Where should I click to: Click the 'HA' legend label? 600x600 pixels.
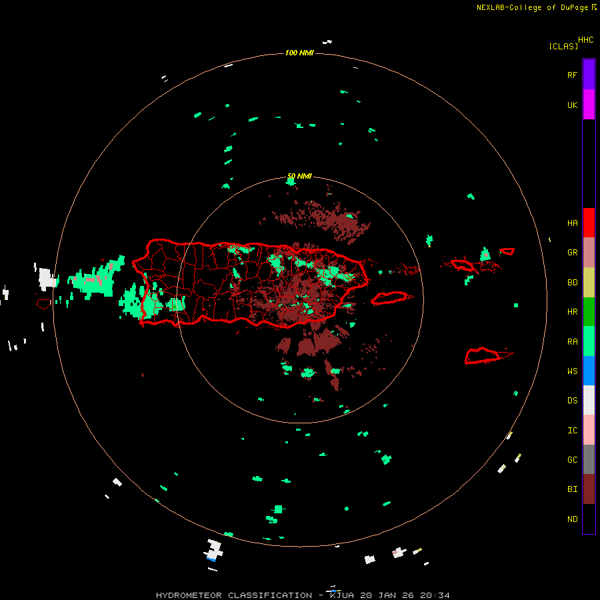[572, 223]
